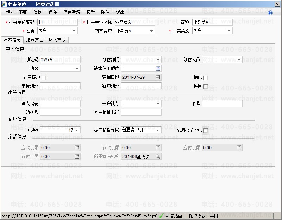Click the 上张 toolbar button
This screenshot has height=220, width=282.
click(8, 12)
